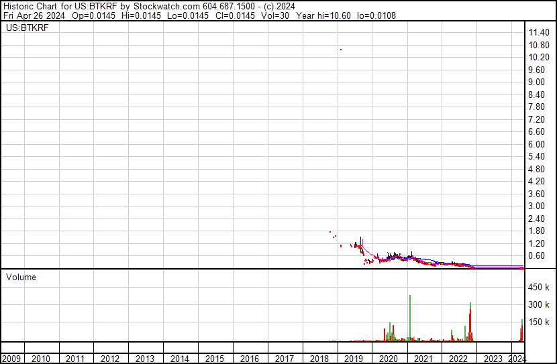The image size is (557, 364).
Task: Click the Fri Apr 26 2024 date text
Action: tap(34, 16)
